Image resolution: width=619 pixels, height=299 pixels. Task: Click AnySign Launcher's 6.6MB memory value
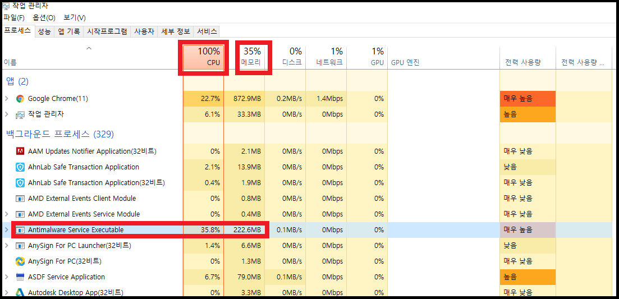(x=251, y=245)
